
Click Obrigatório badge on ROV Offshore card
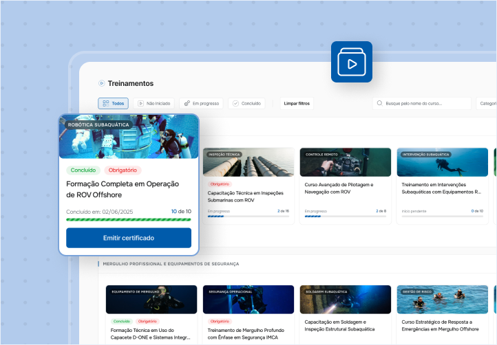point(123,170)
